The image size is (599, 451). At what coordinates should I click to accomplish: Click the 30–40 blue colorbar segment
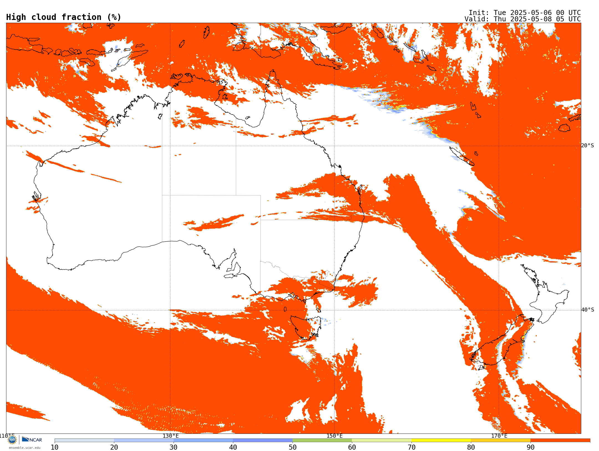[x=203, y=440]
